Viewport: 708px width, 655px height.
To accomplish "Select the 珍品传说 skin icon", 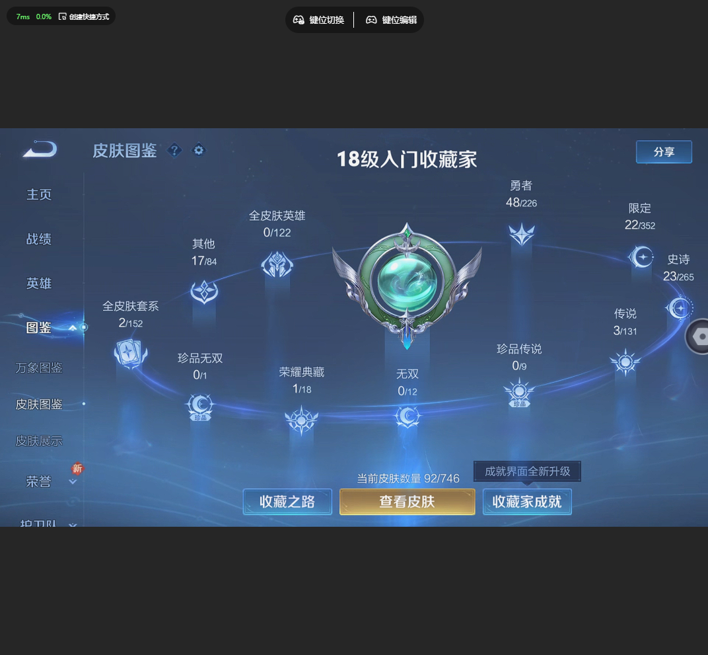I will (x=519, y=393).
